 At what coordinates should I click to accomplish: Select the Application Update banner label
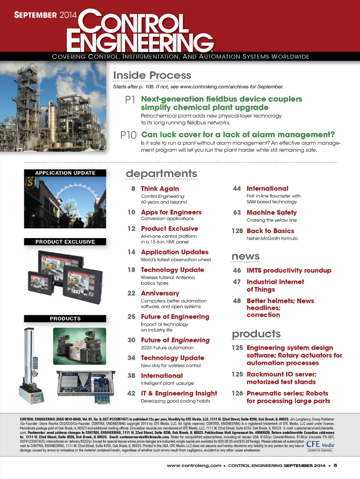coord(65,173)
